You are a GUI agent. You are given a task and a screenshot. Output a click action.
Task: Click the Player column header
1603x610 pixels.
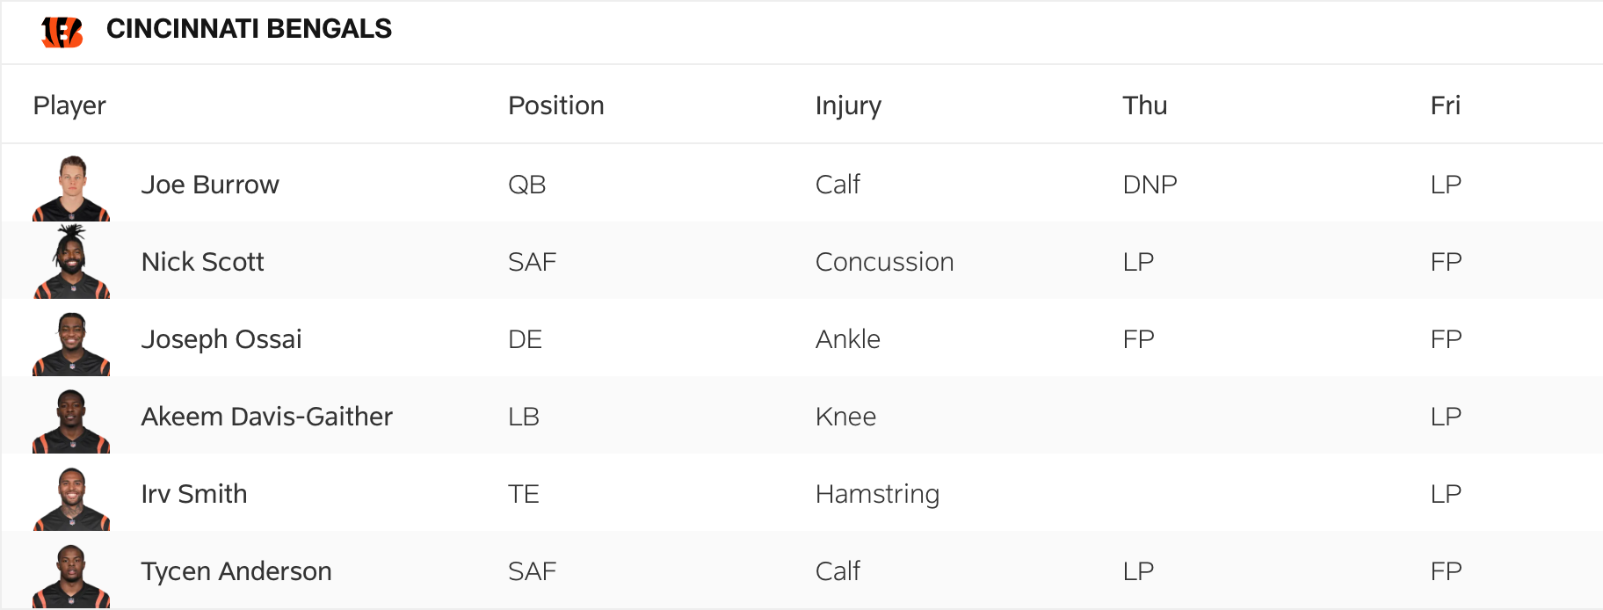pos(69,105)
